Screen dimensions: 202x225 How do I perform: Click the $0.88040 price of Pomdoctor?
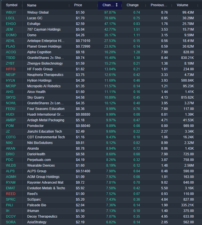tap(83, 126)
